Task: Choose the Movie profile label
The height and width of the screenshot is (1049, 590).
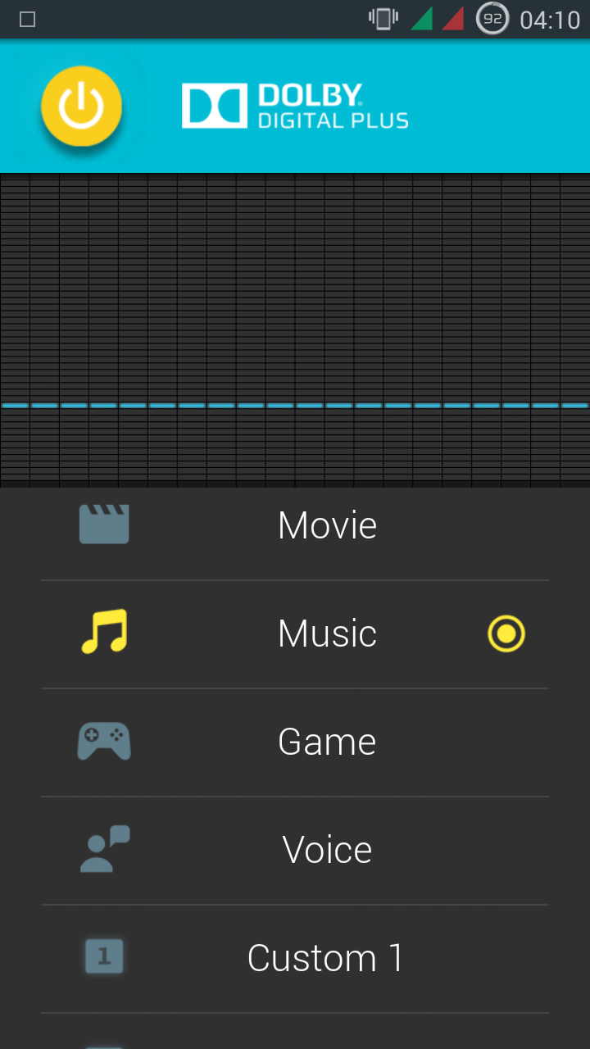Action: click(328, 525)
